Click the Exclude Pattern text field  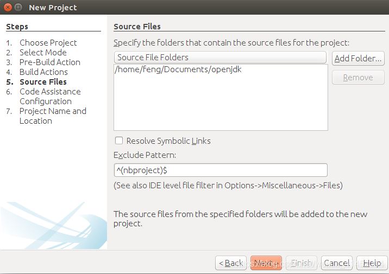[220, 170]
